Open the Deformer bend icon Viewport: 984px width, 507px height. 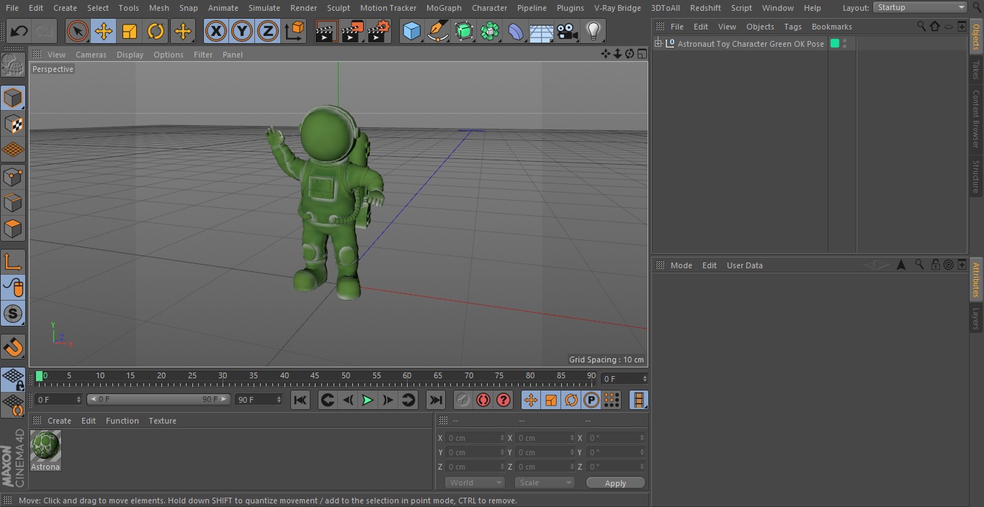(516, 31)
